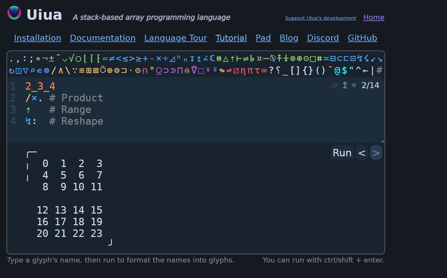
Task: Copy link to code icon
Action: point(335,85)
